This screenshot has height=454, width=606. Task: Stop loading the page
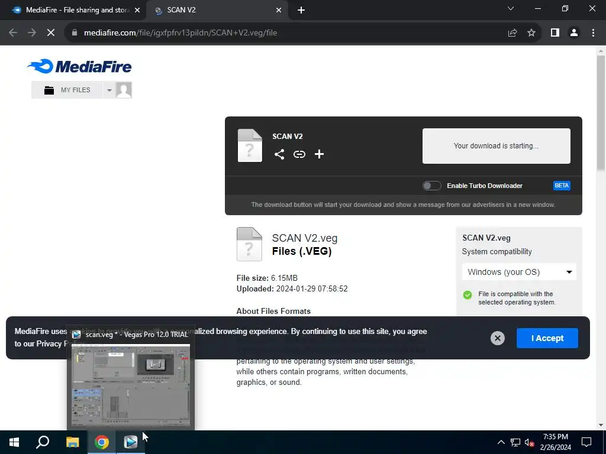tap(51, 33)
